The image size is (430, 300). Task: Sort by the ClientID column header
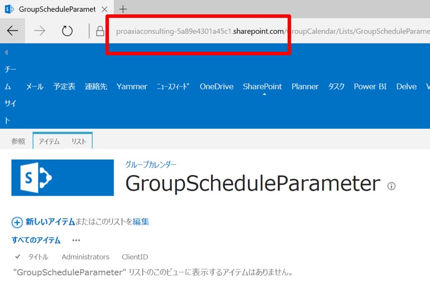coord(135,257)
